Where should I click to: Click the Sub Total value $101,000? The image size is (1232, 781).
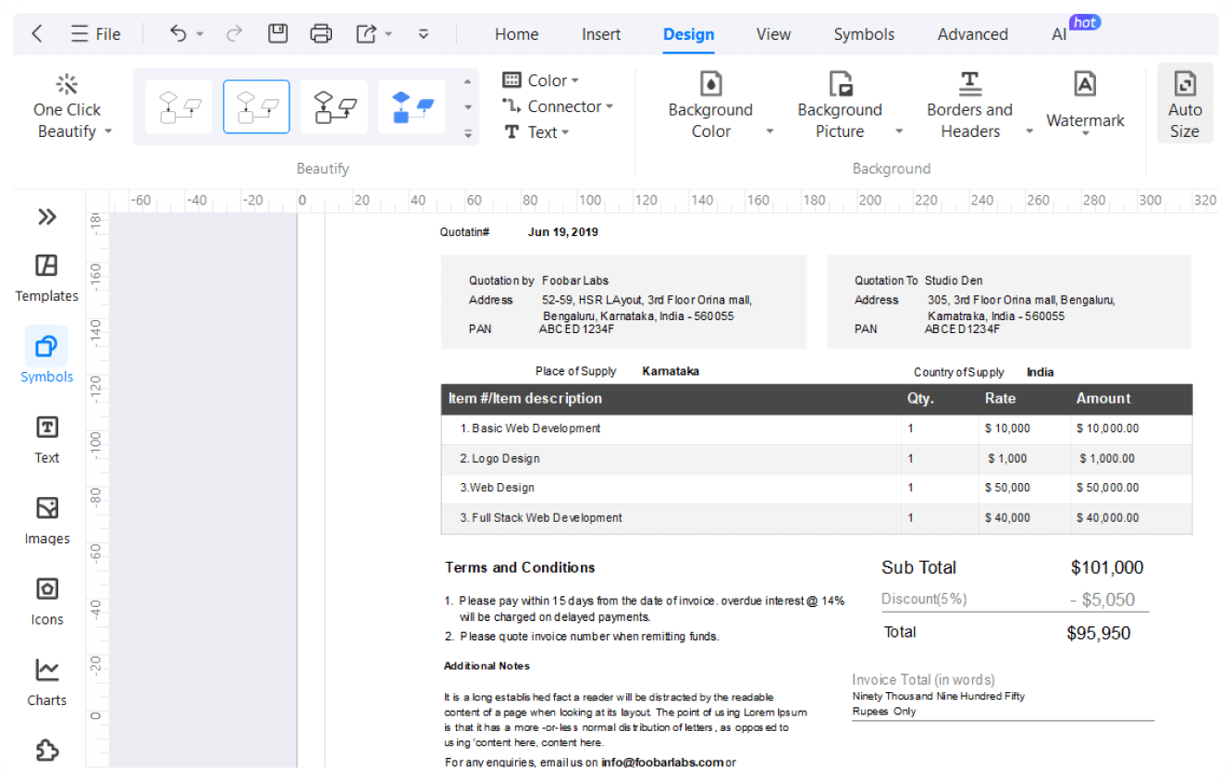pos(1107,568)
